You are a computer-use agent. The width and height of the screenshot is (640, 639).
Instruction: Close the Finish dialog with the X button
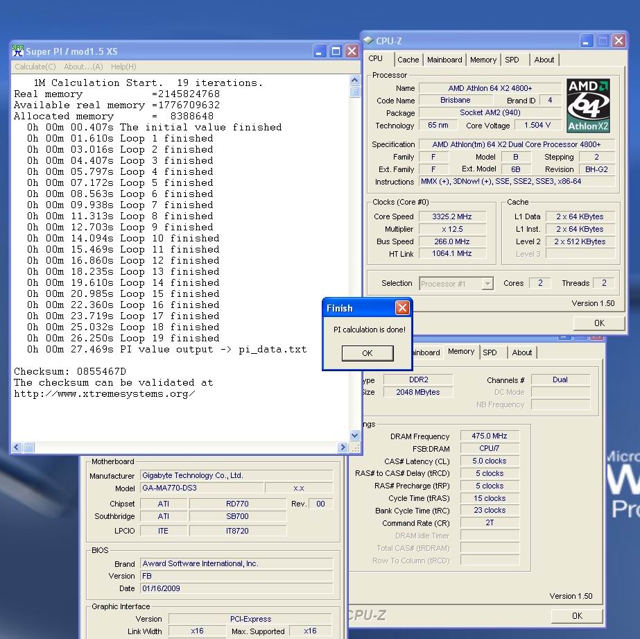tap(402, 308)
